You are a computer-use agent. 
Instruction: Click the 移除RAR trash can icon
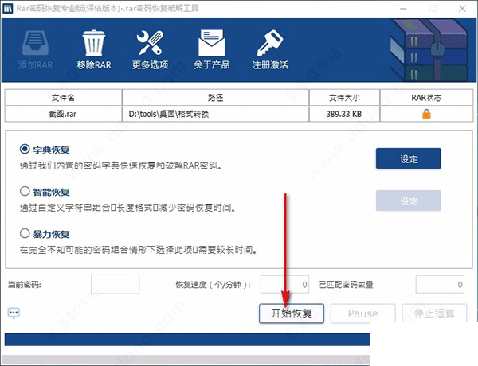click(93, 43)
